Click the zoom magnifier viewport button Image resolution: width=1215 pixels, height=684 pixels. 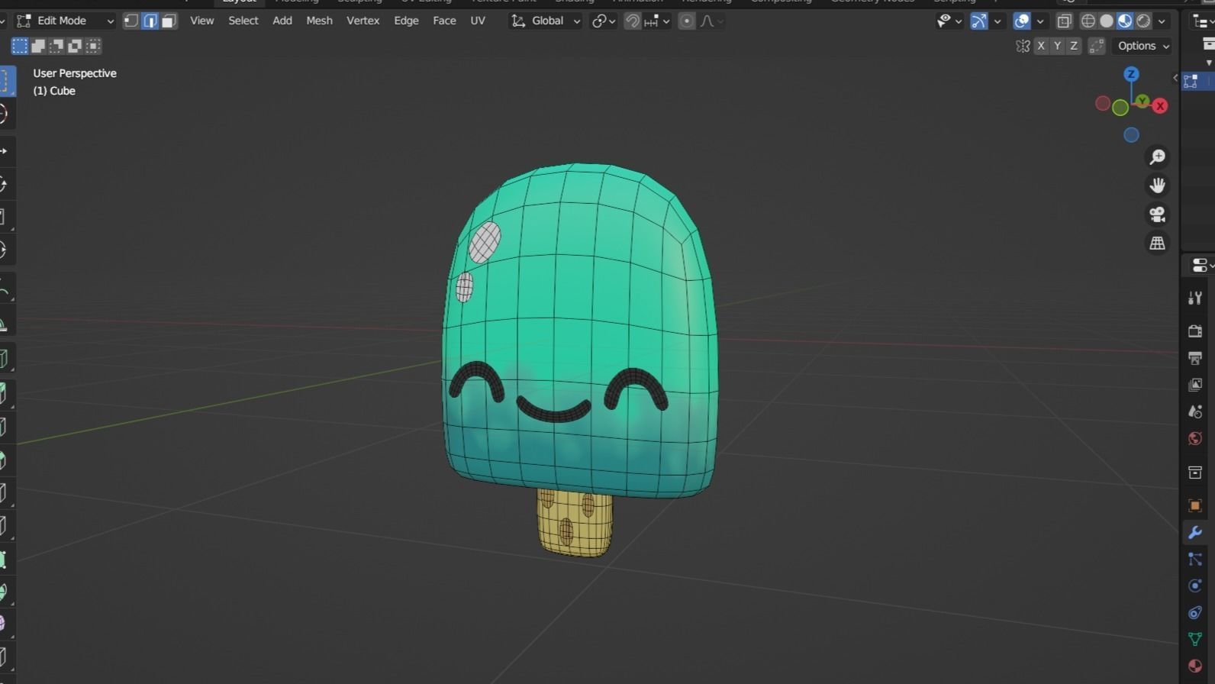pyautogui.click(x=1158, y=156)
